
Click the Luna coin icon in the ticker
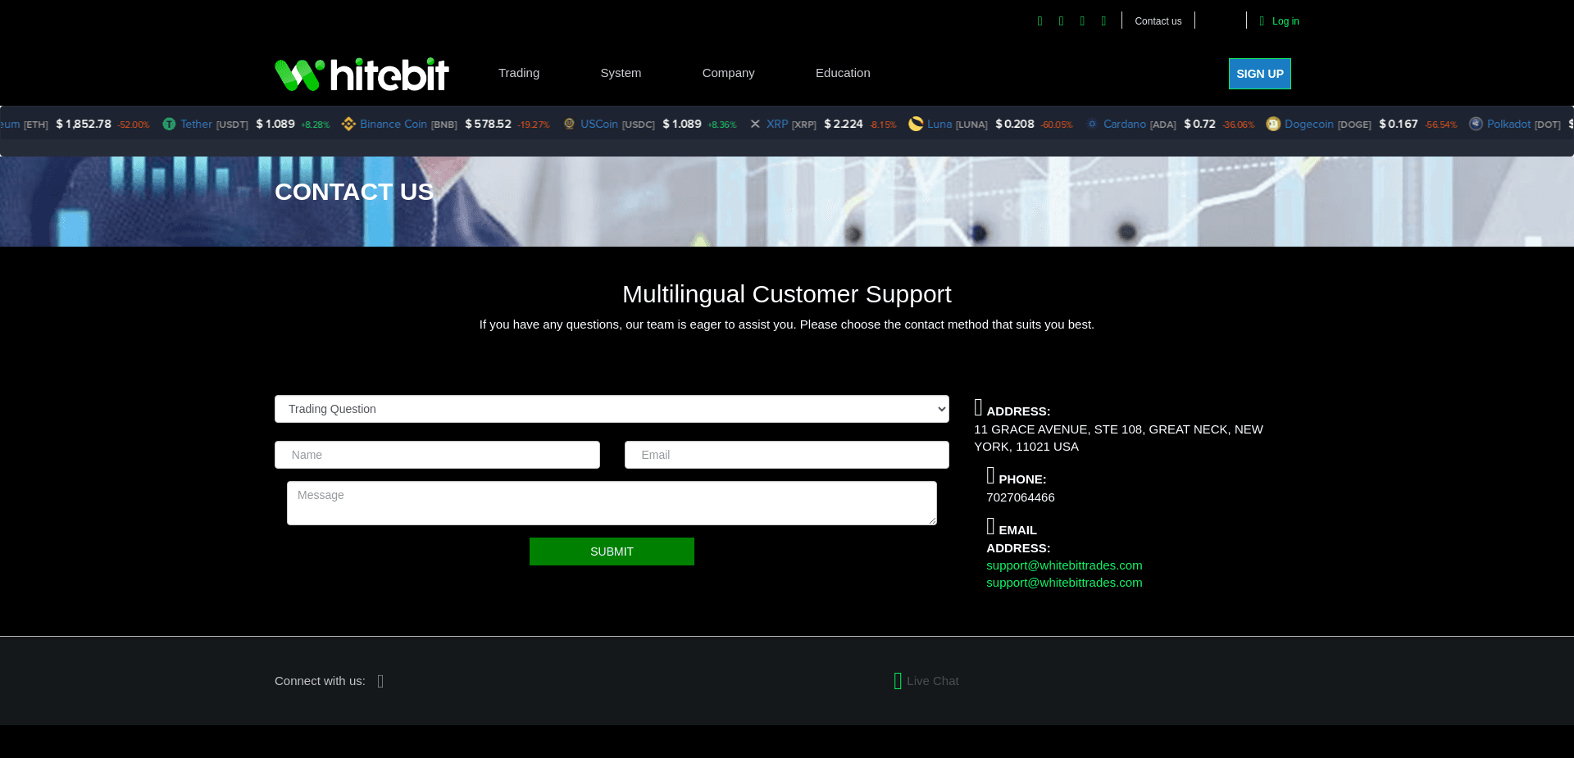(916, 124)
